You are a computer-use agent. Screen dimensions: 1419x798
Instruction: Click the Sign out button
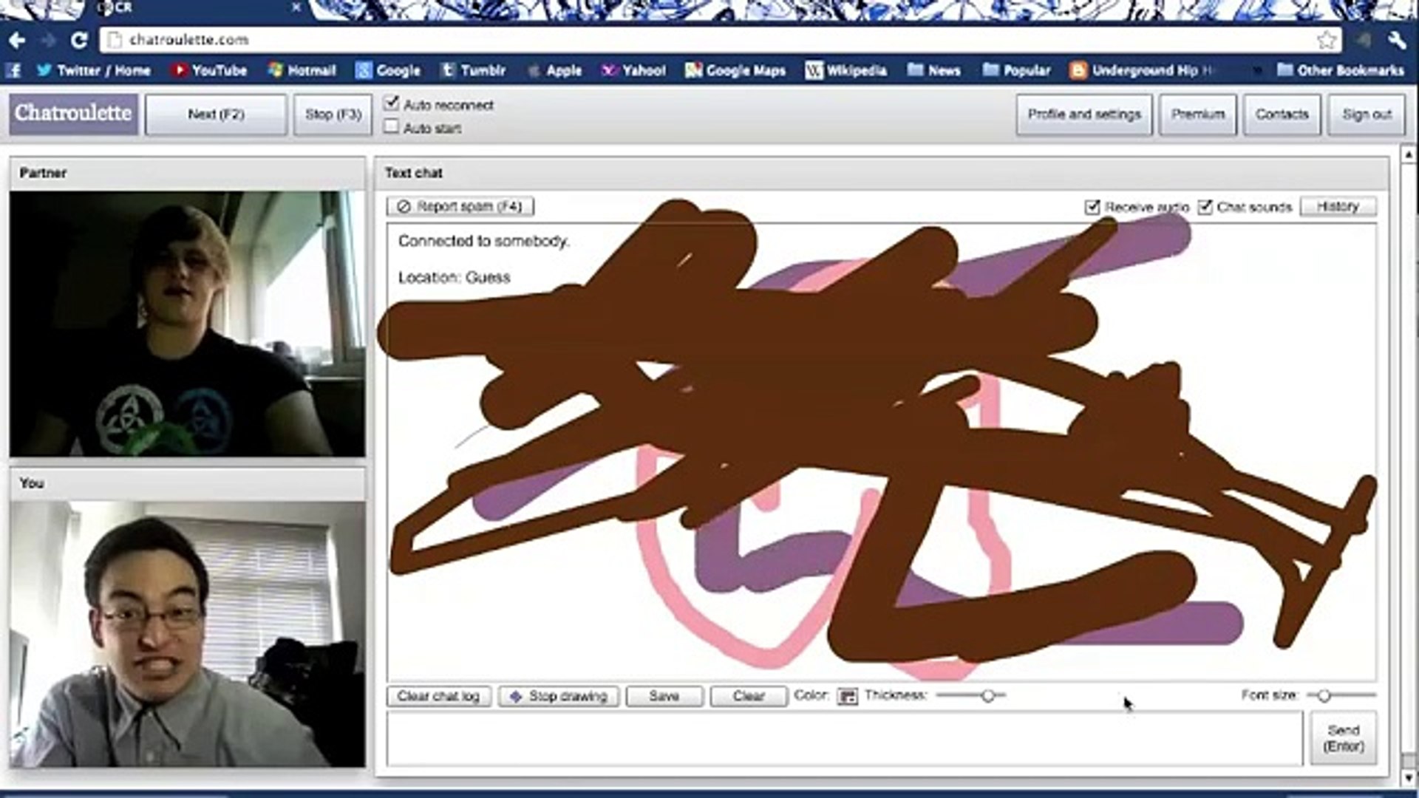[x=1367, y=115]
